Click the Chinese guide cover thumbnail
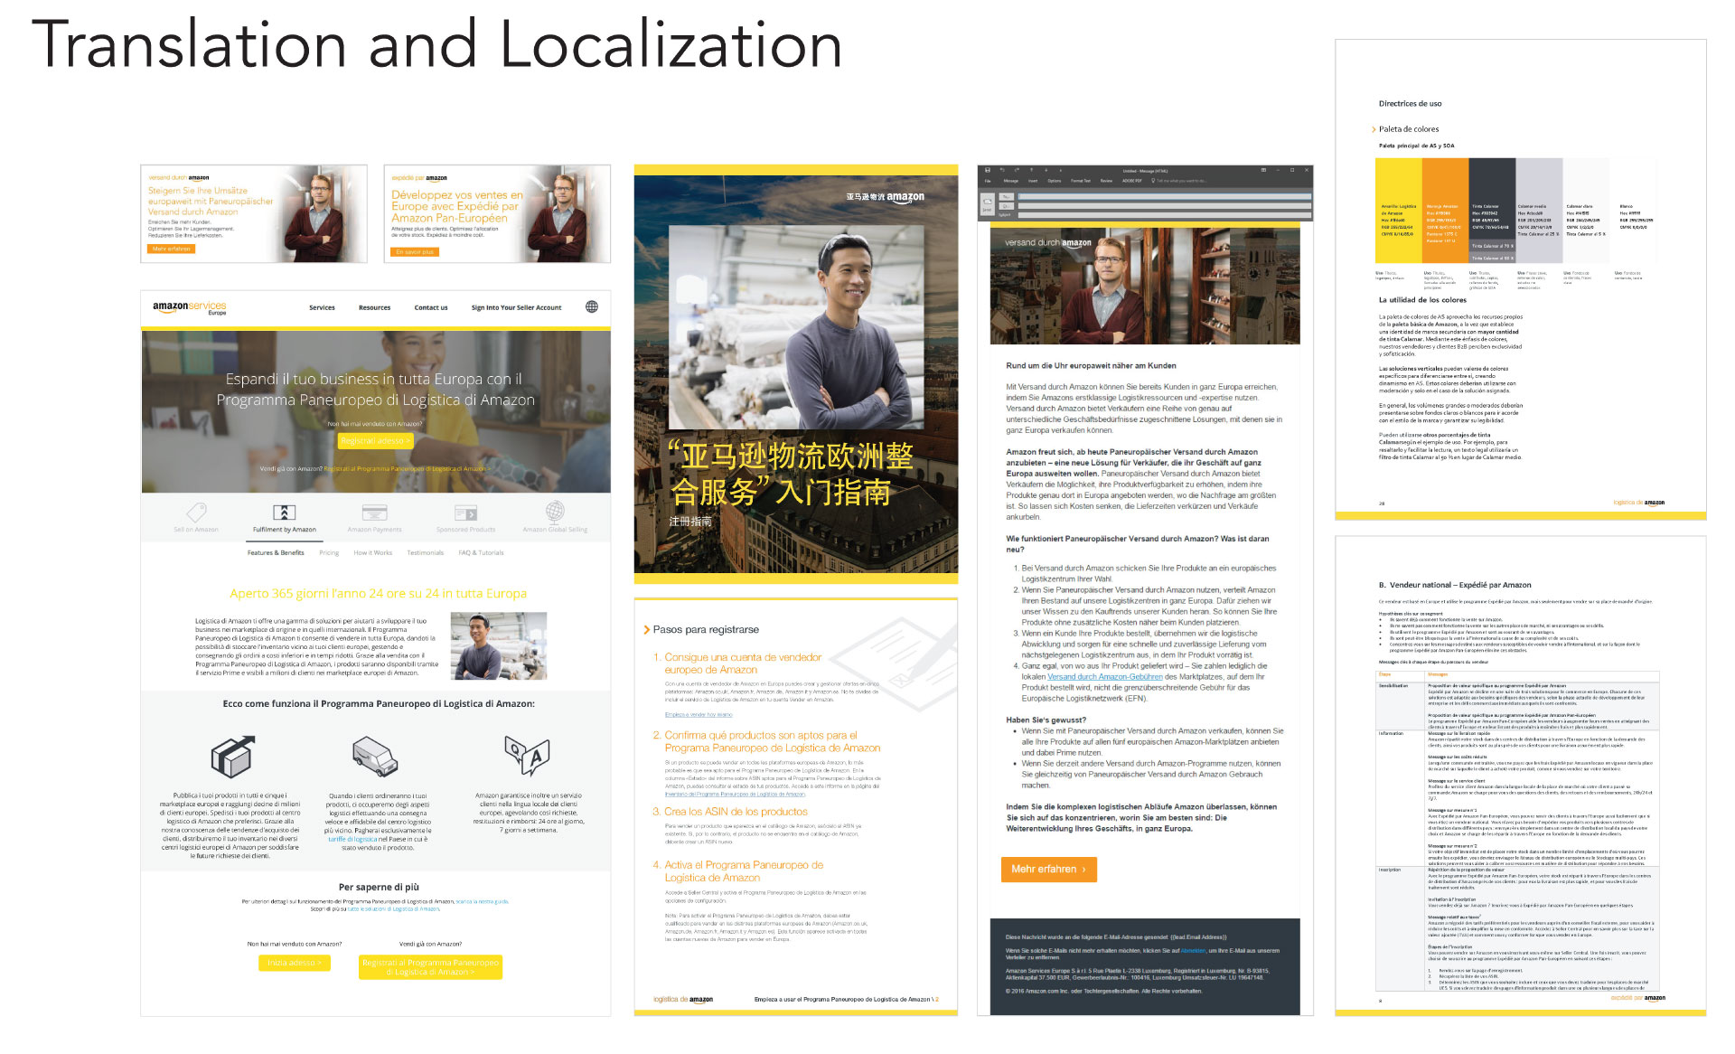This screenshot has width=1735, height=1054. [x=795, y=373]
